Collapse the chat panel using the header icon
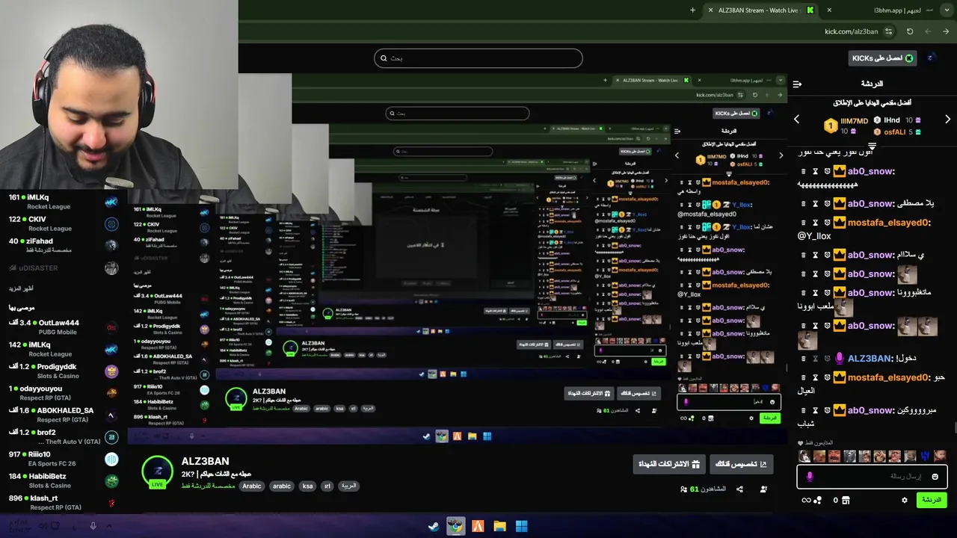The image size is (957, 538). (797, 84)
